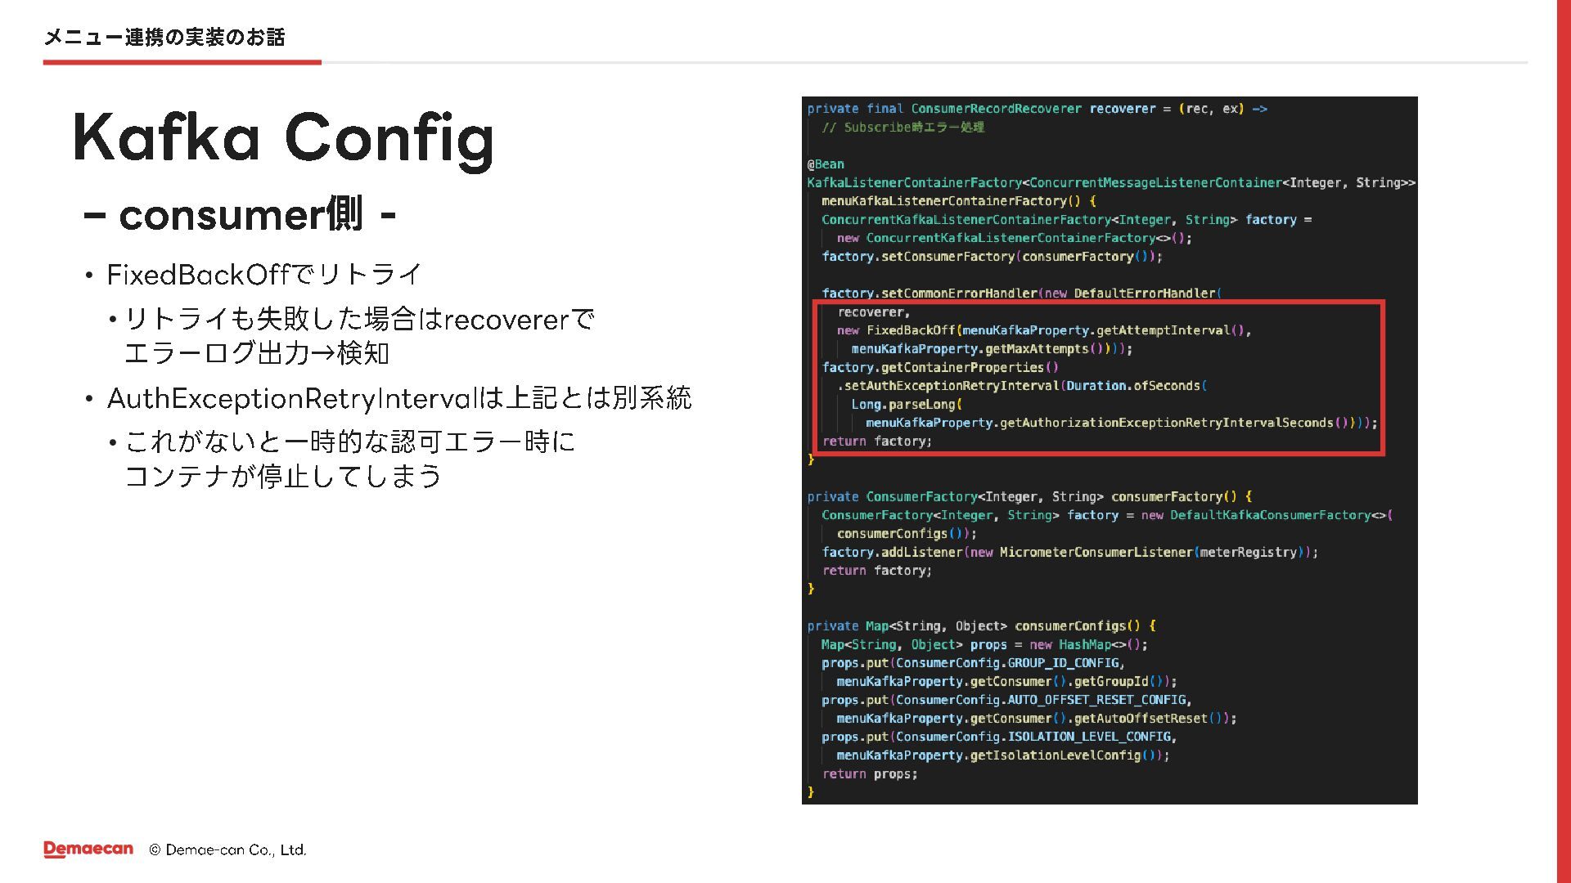Image resolution: width=1571 pixels, height=883 pixels.
Task: Click the code line return props;
Action: [870, 774]
